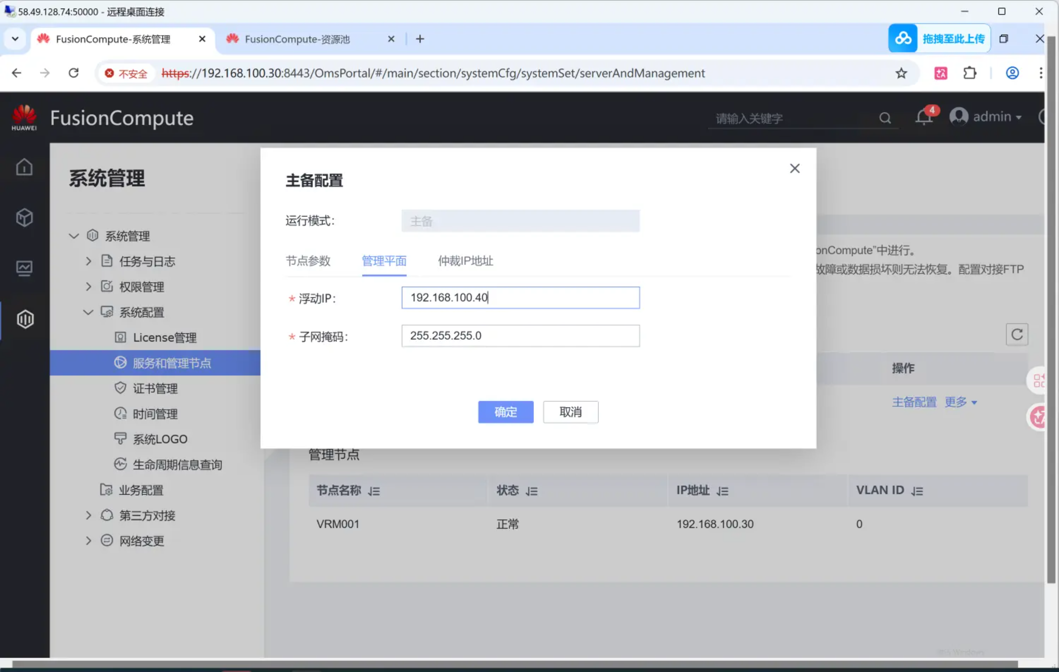Close the 主备配置 dialog
1059x672 pixels.
click(794, 168)
